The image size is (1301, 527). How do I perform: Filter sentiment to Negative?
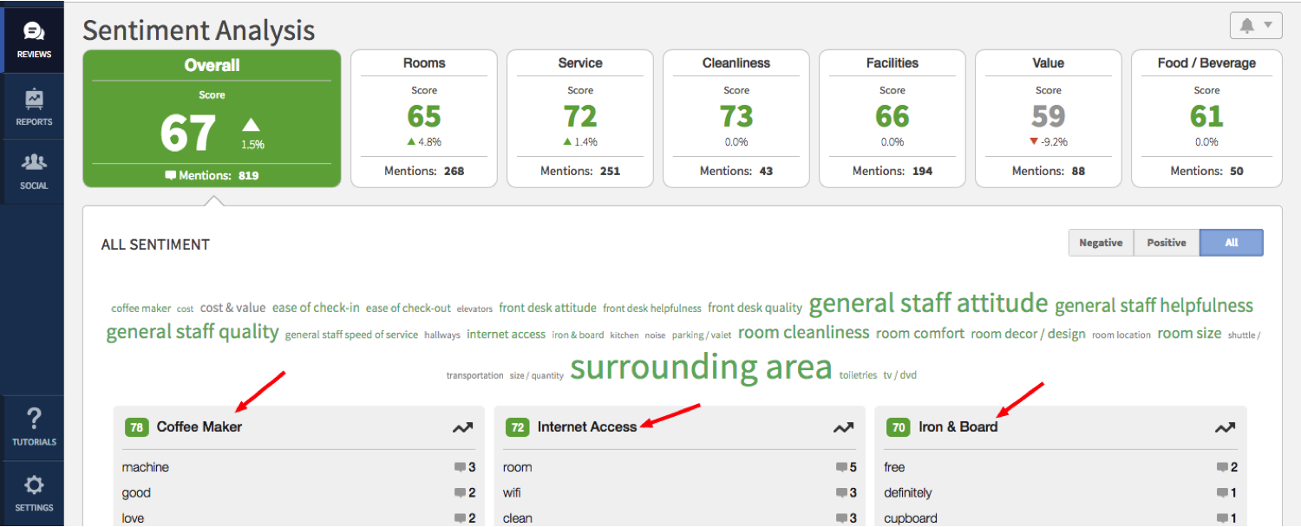[1101, 243]
